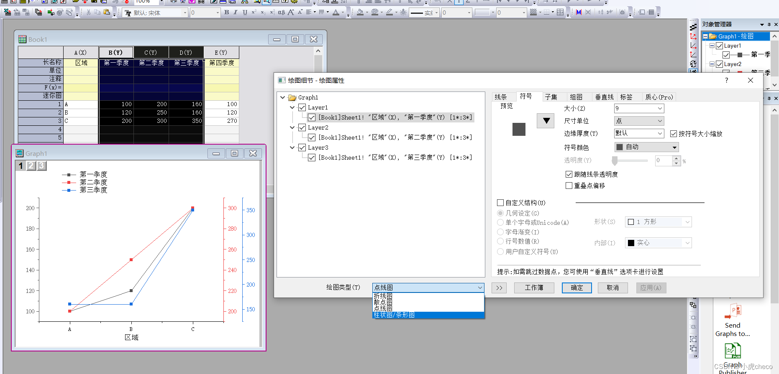Select layer 2 button in Graph1 window
Image resolution: width=779 pixels, height=374 pixels.
(31, 165)
